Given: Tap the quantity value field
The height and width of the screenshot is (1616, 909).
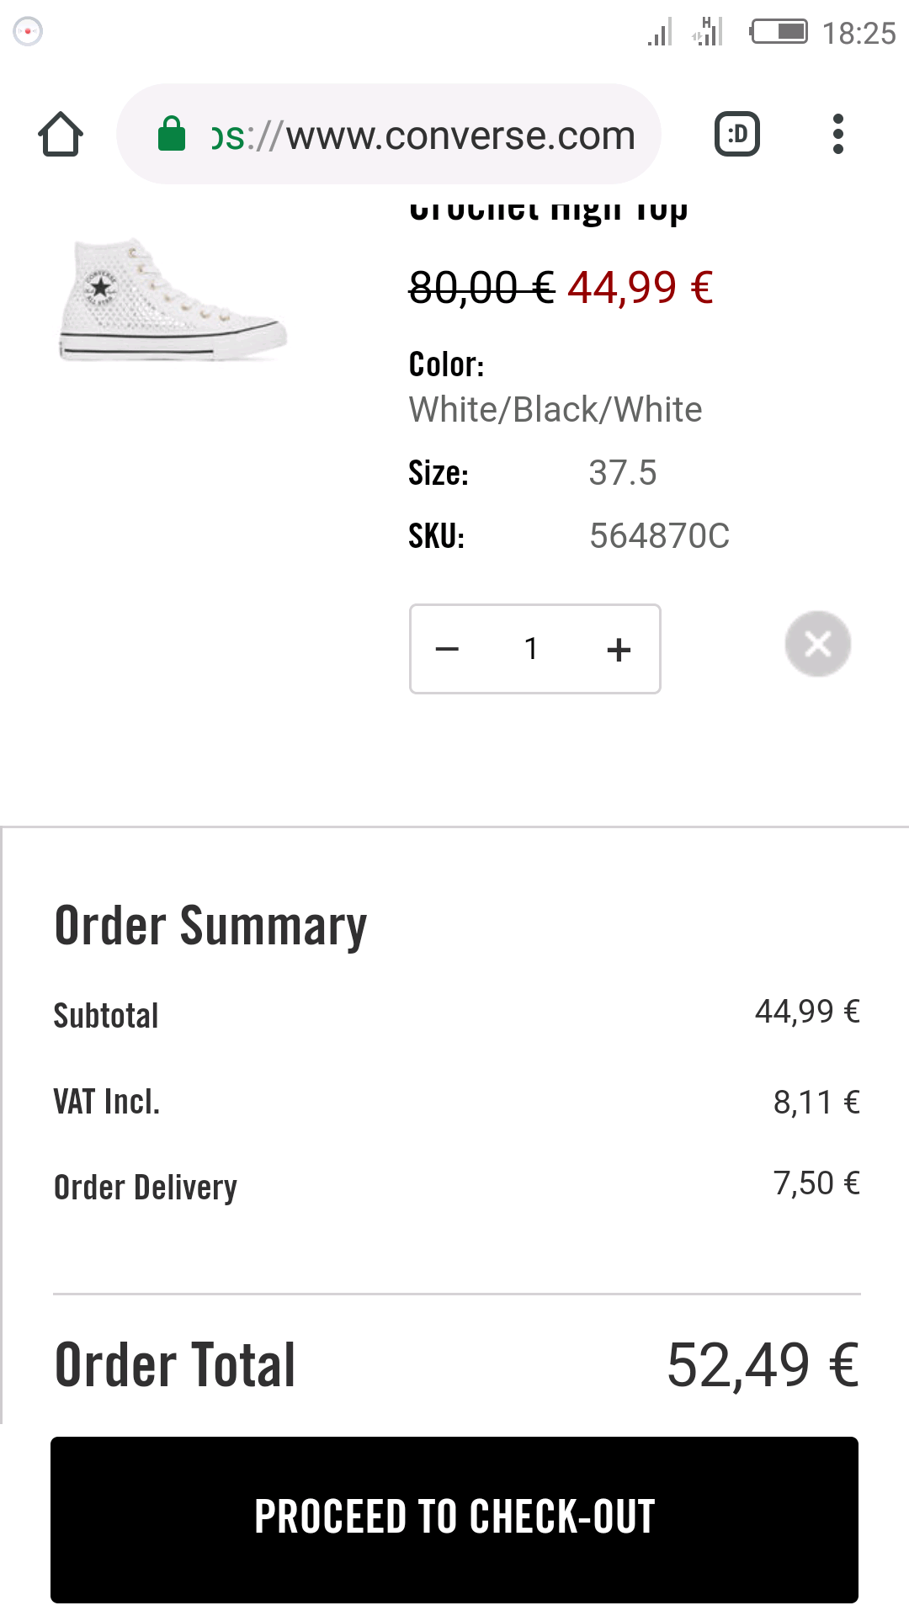Looking at the screenshot, I should (x=531, y=649).
